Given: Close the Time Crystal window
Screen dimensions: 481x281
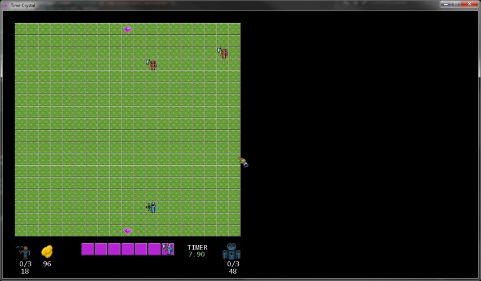Looking at the screenshot, I should [x=470, y=4].
